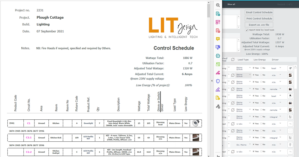This screenshot has height=157, width=299.
Task: Open the driver dropdown in the last 1-10v row
Action: click(280, 151)
